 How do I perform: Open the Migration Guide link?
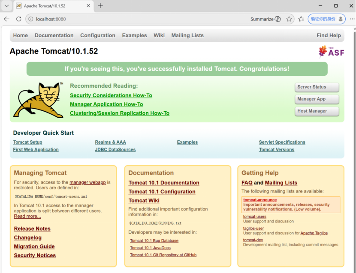coord(34,246)
